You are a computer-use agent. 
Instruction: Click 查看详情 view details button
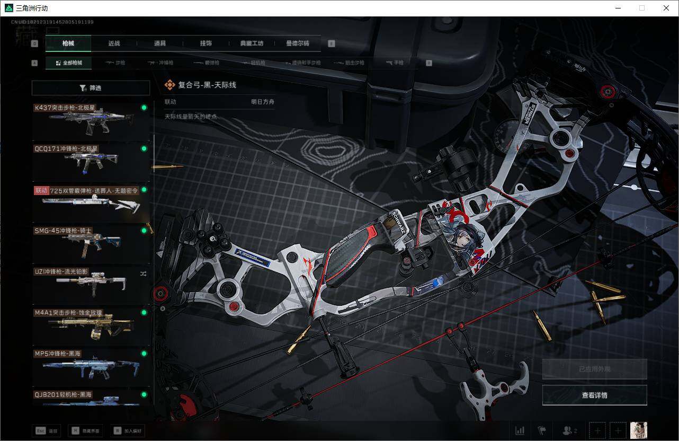tap(595, 395)
